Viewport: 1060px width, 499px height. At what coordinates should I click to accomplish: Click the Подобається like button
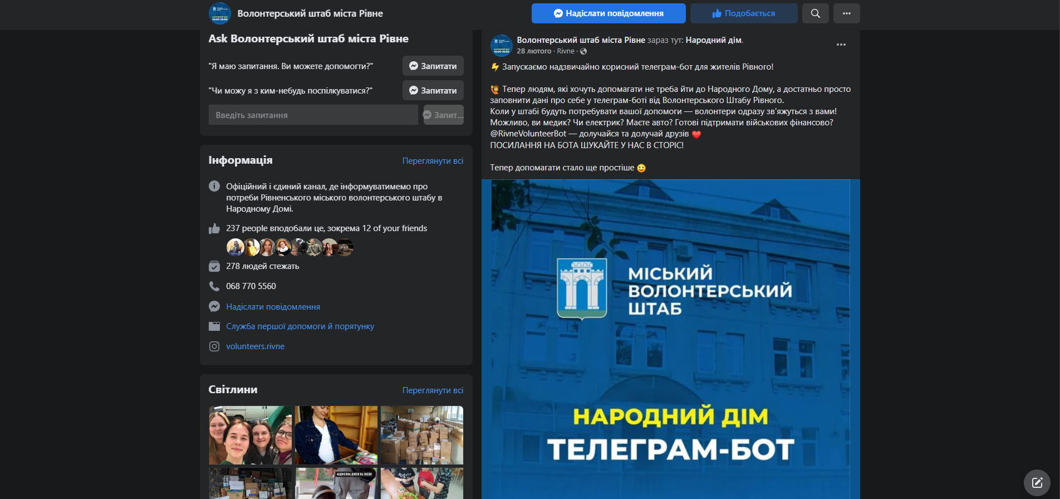coord(744,13)
